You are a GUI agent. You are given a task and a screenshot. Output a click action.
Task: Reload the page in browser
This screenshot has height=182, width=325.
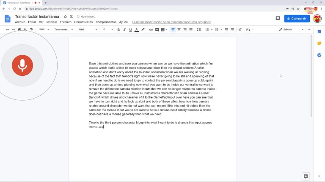pyautogui.click(x=14, y=9)
